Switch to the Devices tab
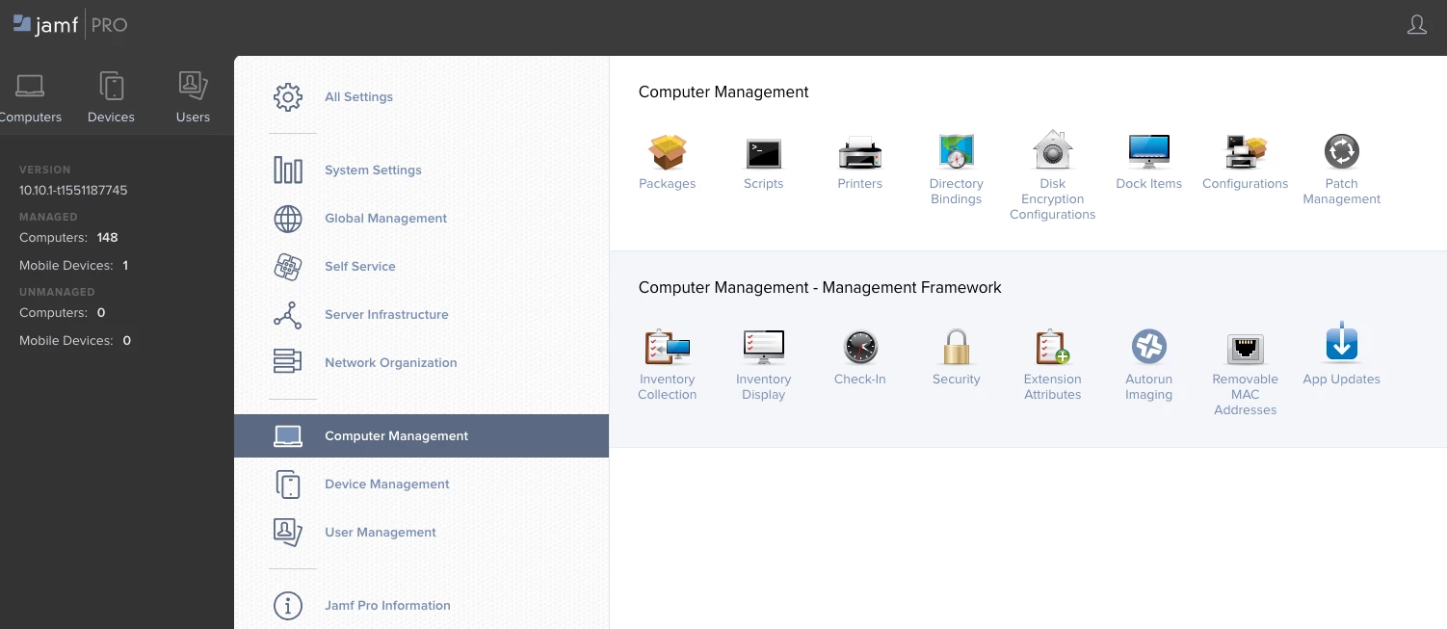The width and height of the screenshot is (1447, 629). pos(111,98)
